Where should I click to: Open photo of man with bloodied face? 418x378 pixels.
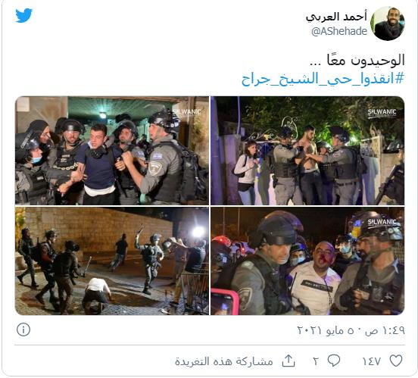click(x=307, y=261)
